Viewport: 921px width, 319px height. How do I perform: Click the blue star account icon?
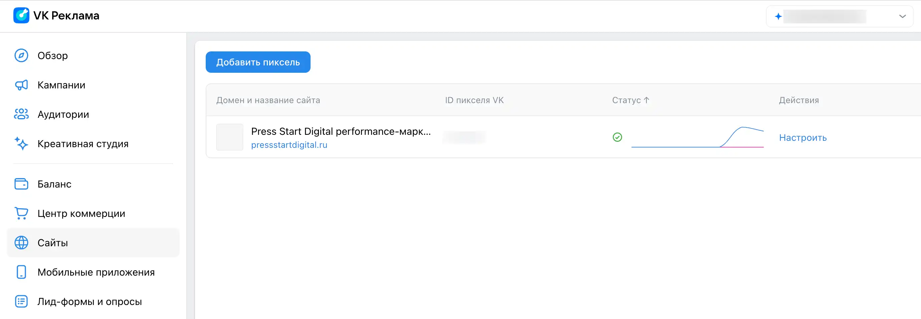778,16
